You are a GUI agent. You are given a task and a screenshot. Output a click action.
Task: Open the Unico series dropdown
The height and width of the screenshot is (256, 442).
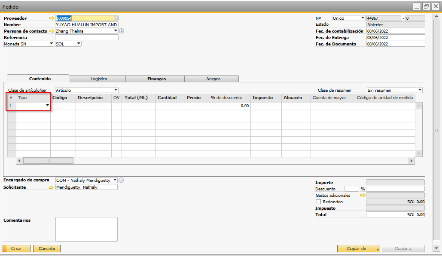click(363, 18)
